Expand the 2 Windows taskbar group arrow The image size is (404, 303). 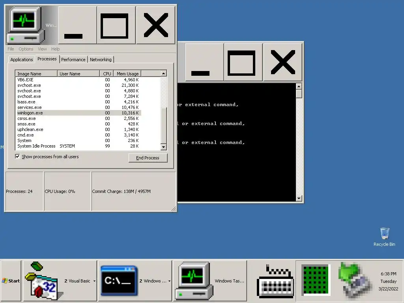[x=169, y=281]
